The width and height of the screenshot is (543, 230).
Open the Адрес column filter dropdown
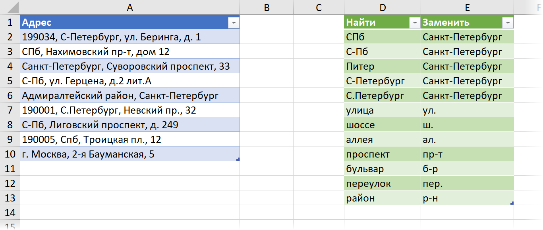click(234, 23)
